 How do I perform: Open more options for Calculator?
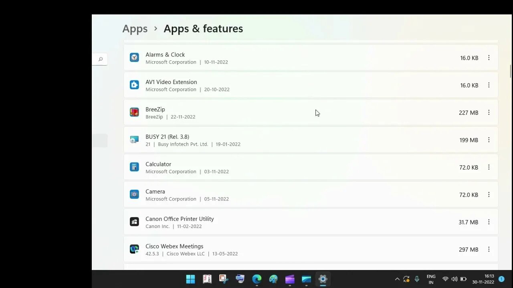pos(489,167)
